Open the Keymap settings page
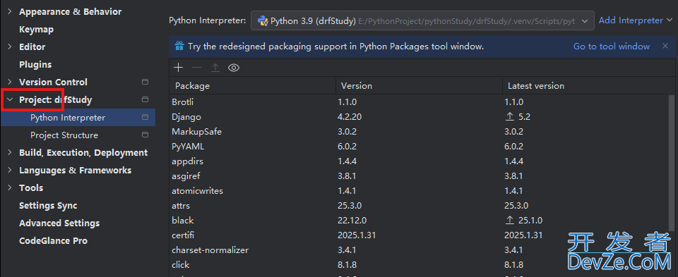 36,30
